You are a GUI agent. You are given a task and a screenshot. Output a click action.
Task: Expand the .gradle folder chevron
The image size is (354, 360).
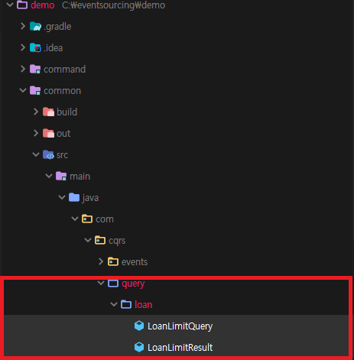point(23,26)
